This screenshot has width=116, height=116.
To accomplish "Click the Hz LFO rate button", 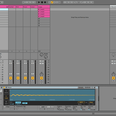I will [48, 107].
